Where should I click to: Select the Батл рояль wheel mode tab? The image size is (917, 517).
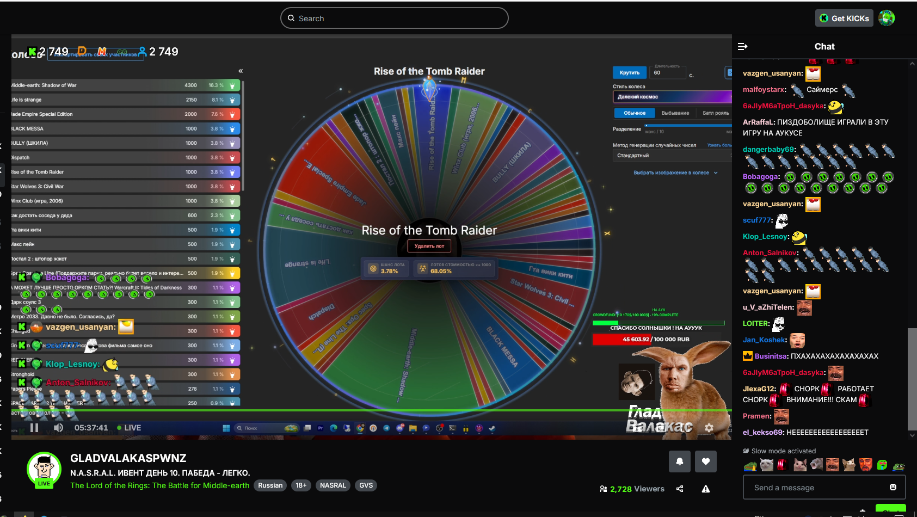point(716,113)
